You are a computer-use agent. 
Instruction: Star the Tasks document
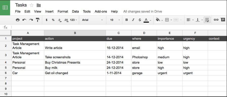(x=32, y=5)
